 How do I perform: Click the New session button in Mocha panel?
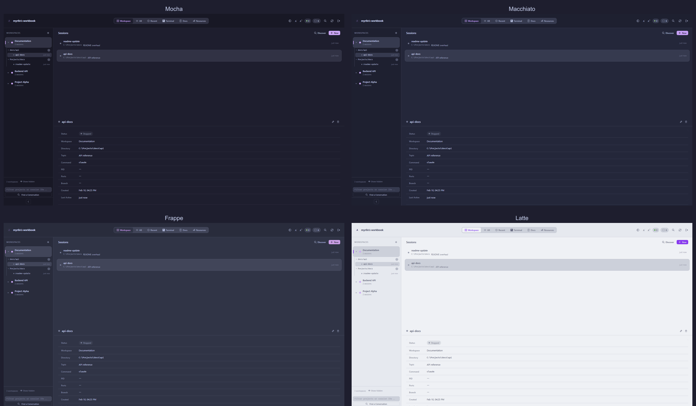pos(334,33)
